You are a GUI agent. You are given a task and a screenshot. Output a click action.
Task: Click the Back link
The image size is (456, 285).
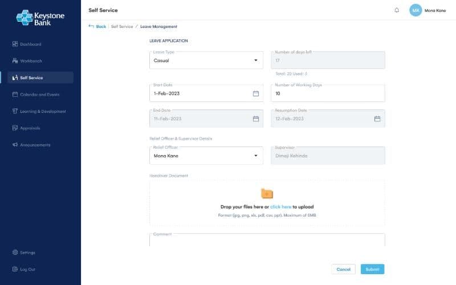[x=101, y=26]
